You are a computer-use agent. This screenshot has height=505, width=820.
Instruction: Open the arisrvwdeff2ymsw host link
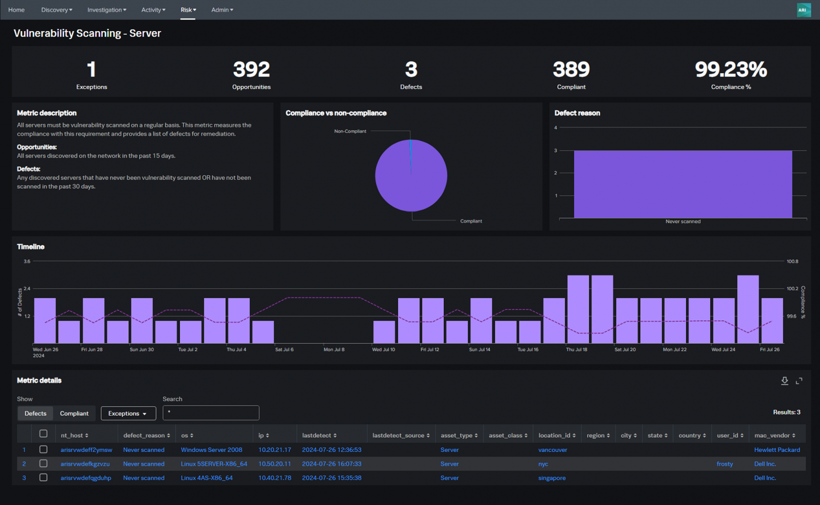click(86, 450)
